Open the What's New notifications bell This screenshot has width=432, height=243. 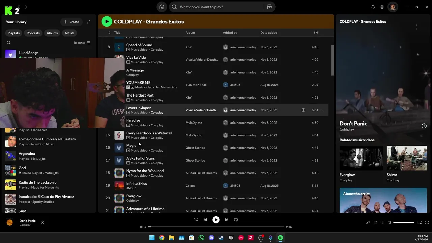[373, 7]
